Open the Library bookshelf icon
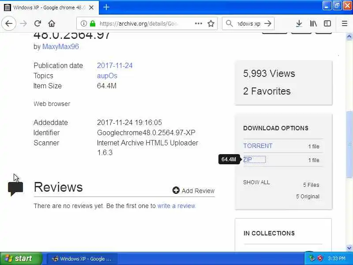This screenshot has height=265, width=353. 313,23
